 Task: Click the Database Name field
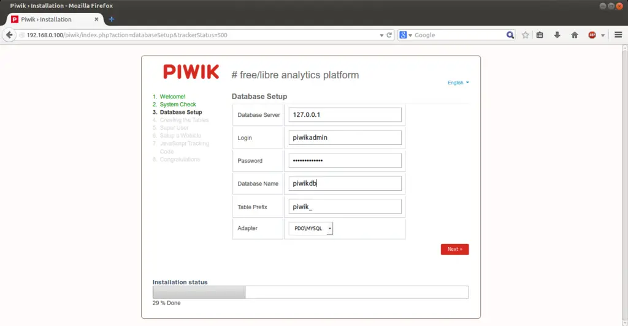(x=345, y=183)
